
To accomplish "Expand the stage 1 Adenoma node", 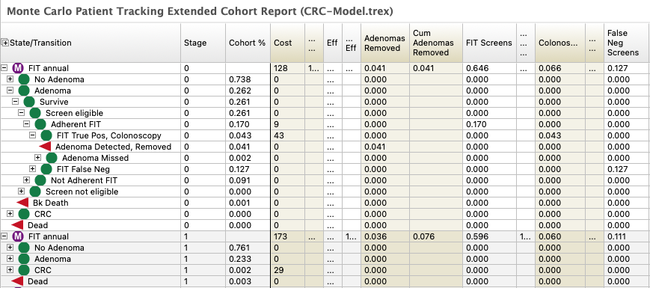I will (10, 259).
